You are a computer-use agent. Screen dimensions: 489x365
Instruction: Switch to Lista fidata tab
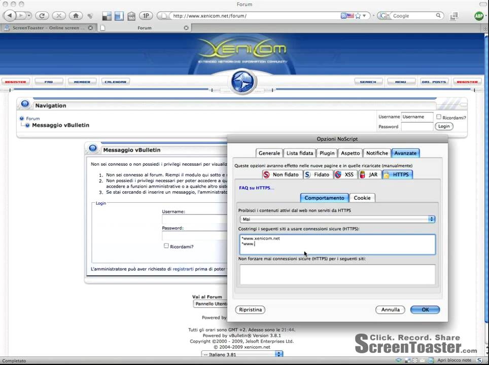pyautogui.click(x=300, y=153)
